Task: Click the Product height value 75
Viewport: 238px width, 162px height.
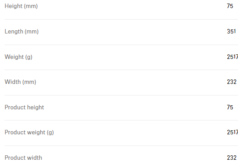Action: (x=230, y=108)
